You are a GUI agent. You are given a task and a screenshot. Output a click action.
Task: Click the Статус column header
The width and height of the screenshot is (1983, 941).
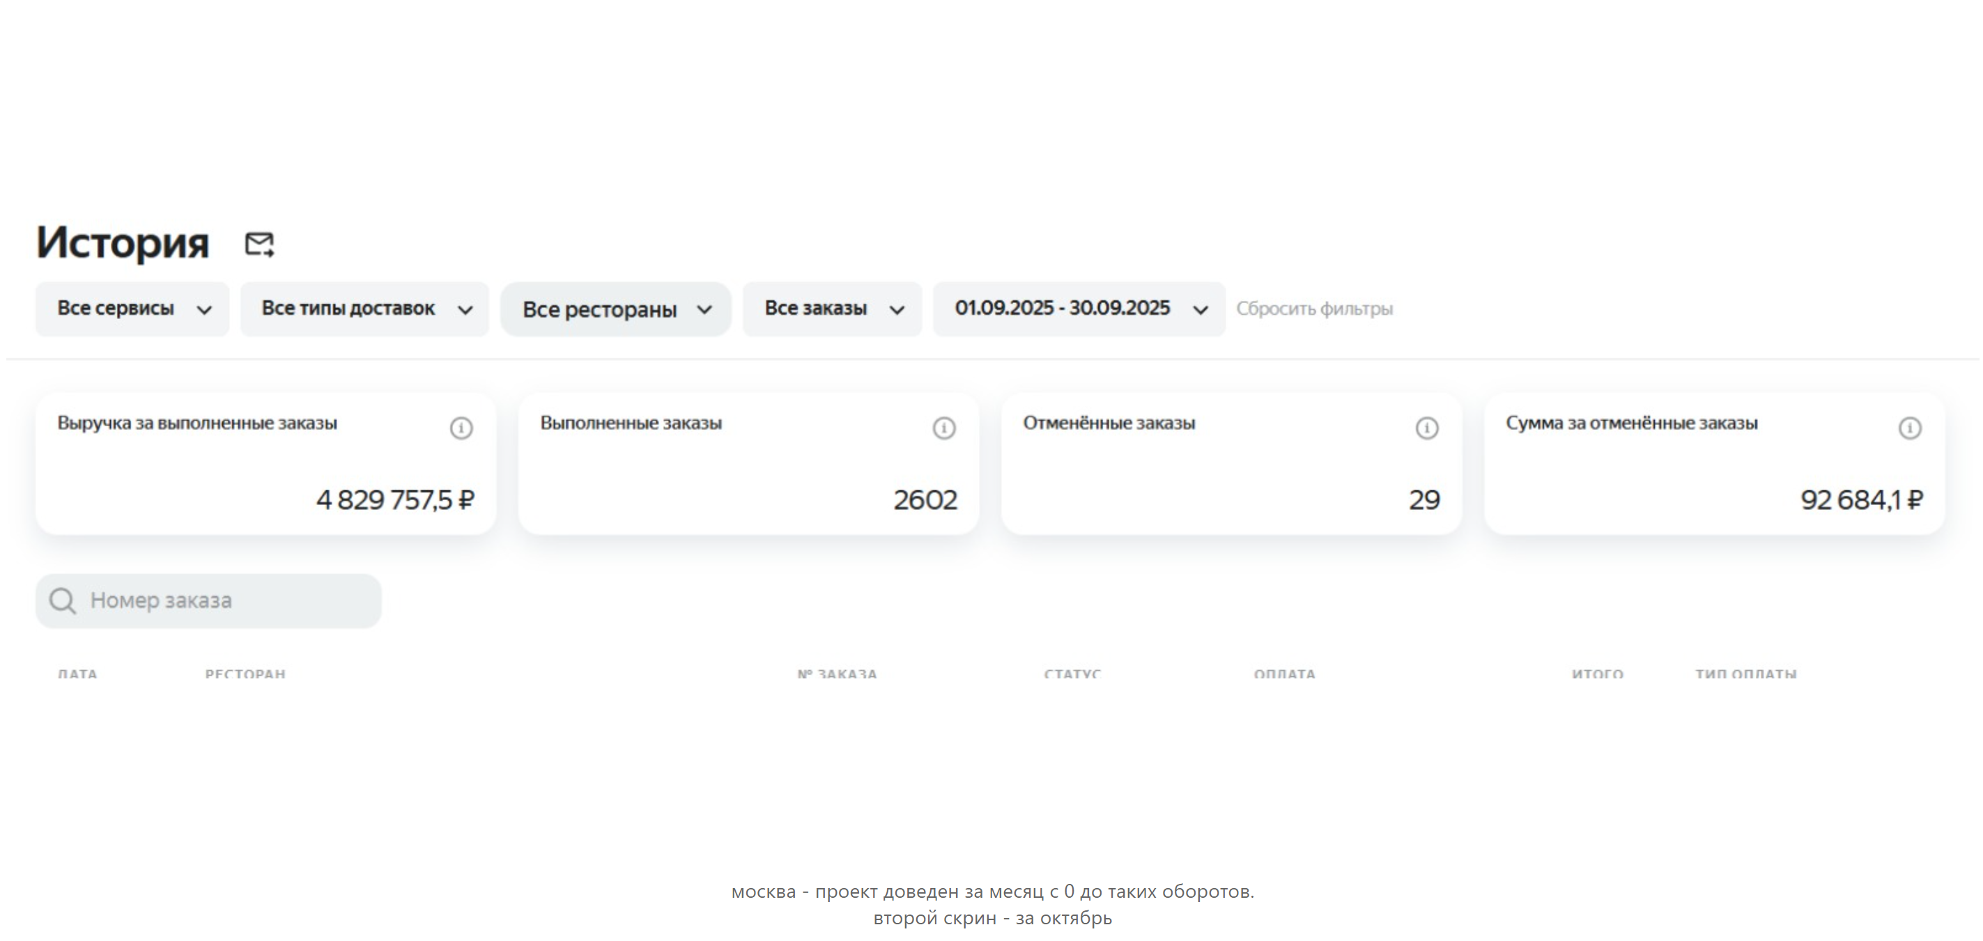pyautogui.click(x=1072, y=674)
